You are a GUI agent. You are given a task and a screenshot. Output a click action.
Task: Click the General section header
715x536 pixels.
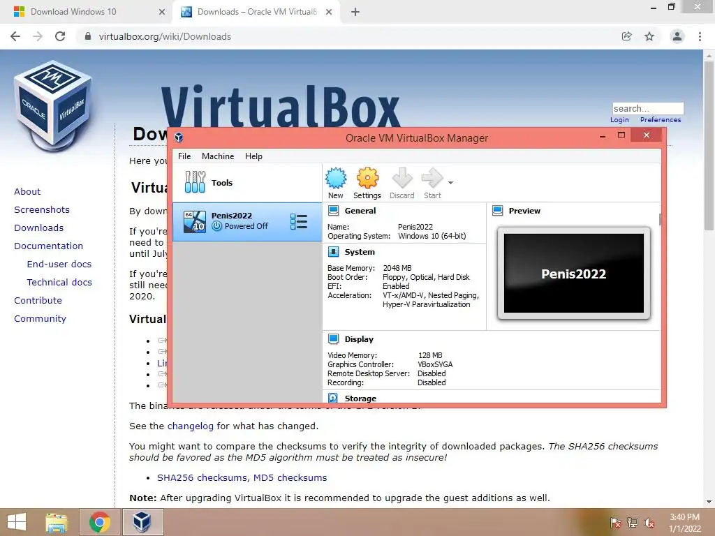[x=360, y=211]
